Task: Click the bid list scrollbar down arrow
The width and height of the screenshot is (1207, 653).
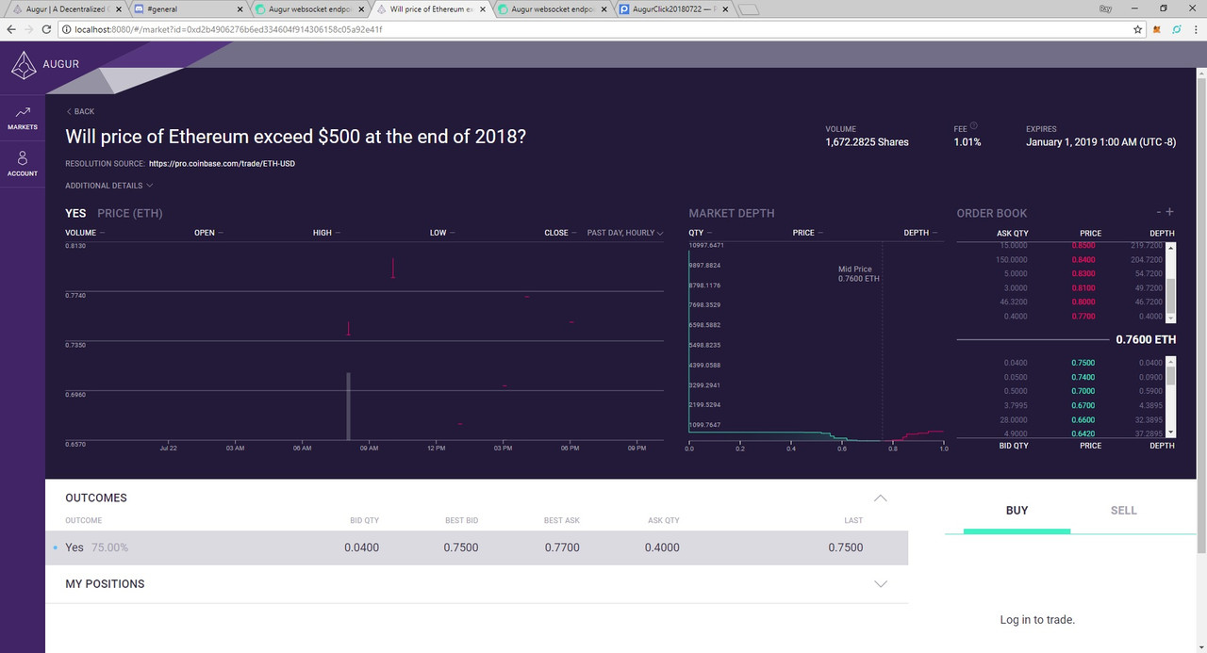Action: 1171,432
